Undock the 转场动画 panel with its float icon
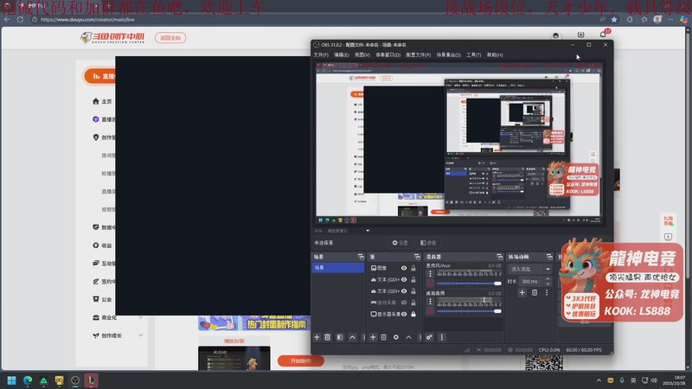Image resolution: width=692 pixels, height=389 pixels. tap(549, 257)
